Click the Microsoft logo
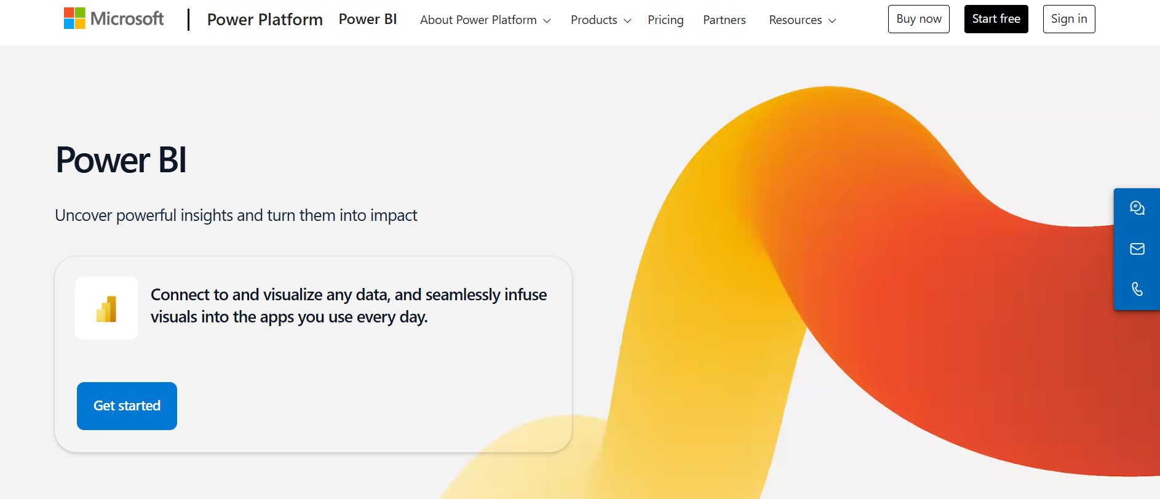Screen dimensions: 1160x499 [114, 18]
